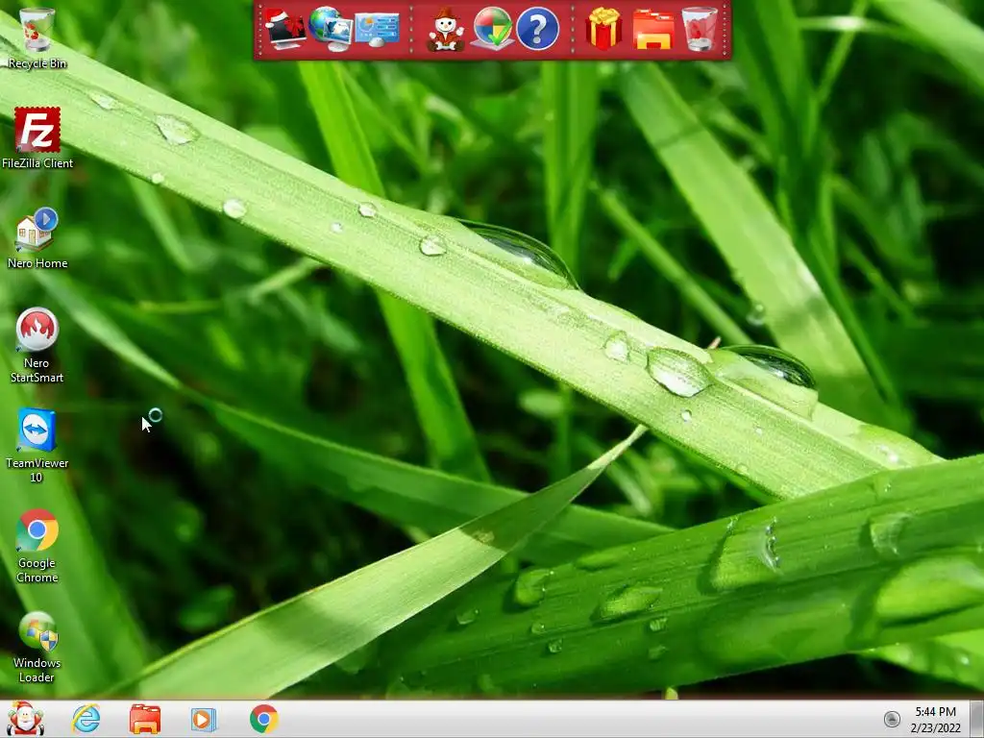Show hidden icons in the system tray
984x738 pixels.
(892, 719)
